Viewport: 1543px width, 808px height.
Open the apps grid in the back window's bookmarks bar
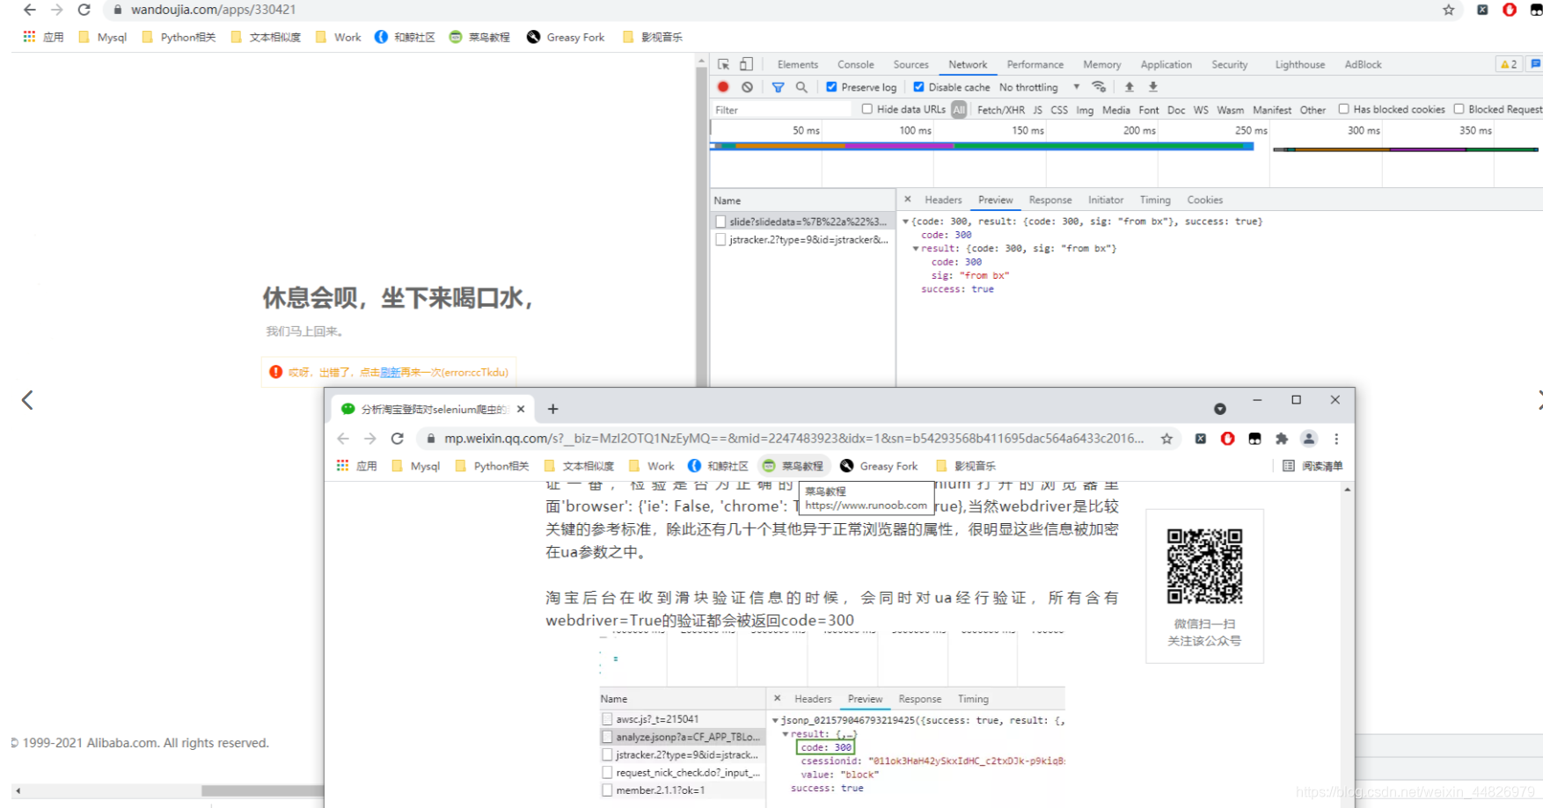tap(29, 37)
